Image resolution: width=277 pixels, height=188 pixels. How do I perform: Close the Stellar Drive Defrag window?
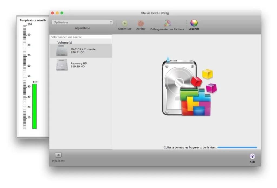point(52,13)
